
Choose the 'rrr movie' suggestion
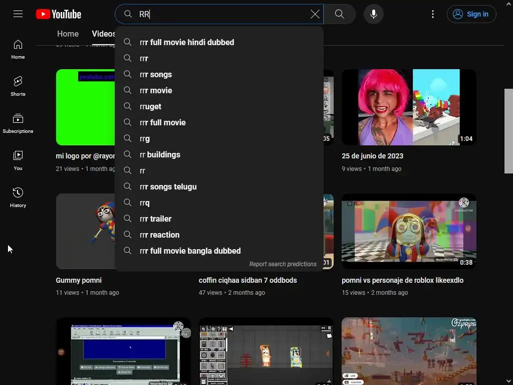[219, 90]
